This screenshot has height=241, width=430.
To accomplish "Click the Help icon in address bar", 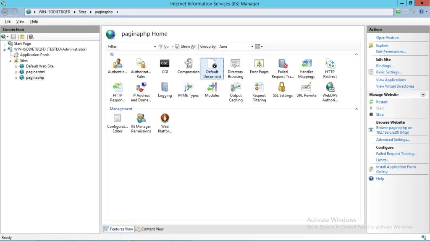I will [422, 11].
